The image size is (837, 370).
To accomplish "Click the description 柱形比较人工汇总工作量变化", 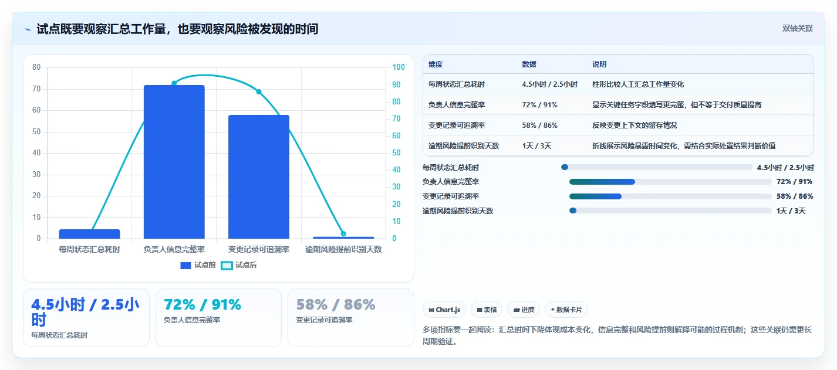I will pos(638,84).
